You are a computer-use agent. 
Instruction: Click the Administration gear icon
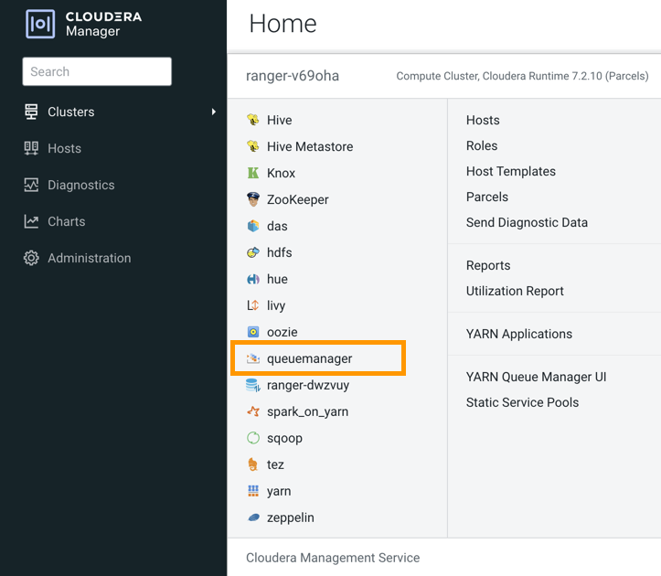click(31, 258)
